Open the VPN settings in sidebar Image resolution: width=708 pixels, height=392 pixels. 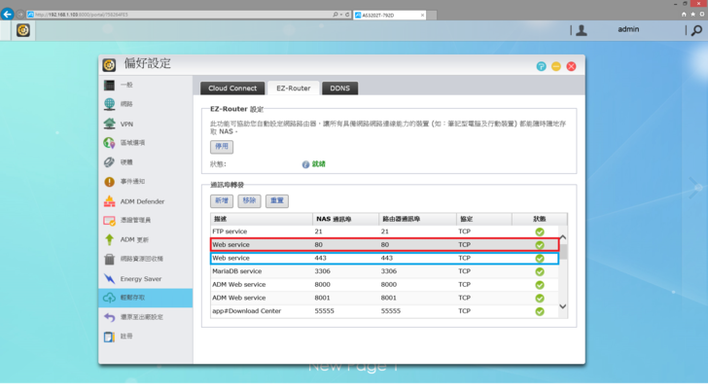point(126,124)
